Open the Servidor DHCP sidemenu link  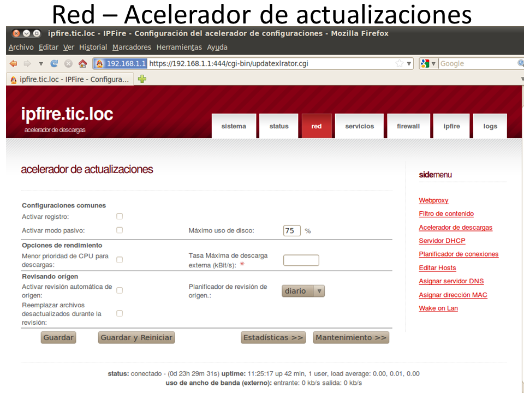[442, 241]
